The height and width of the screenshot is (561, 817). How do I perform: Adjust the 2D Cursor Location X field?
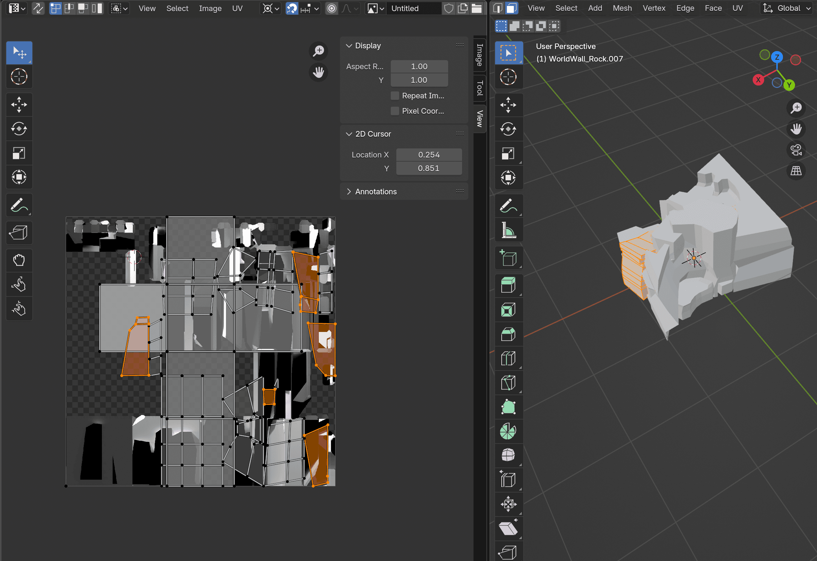click(429, 155)
